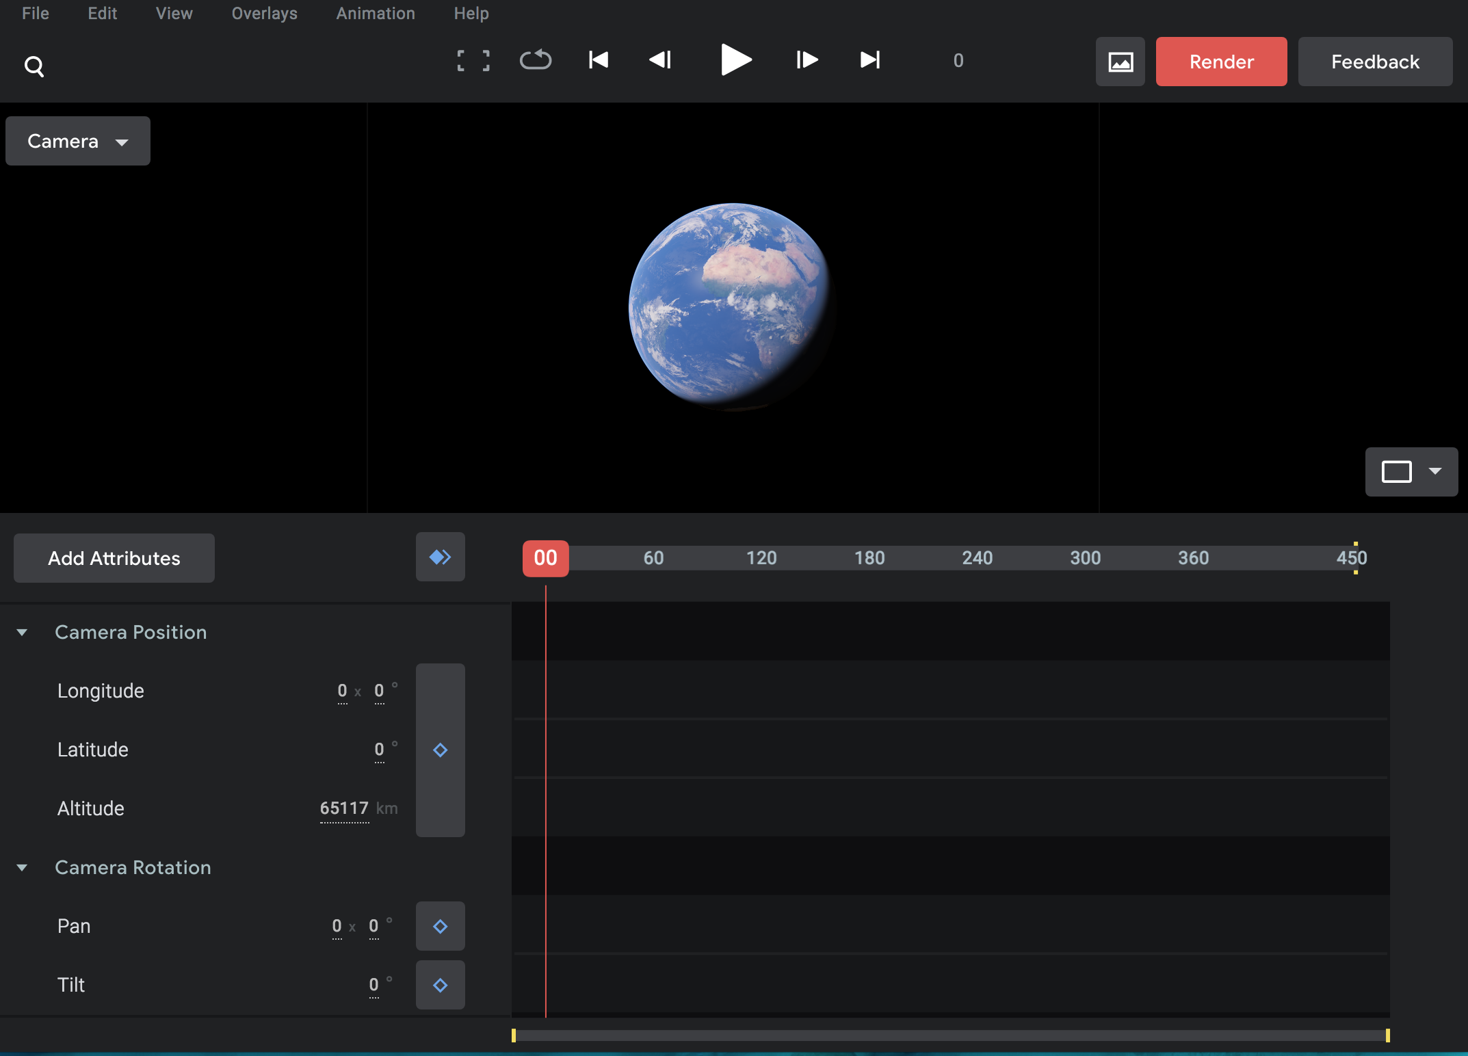This screenshot has width=1468, height=1056.
Task: Toggle keyframe for Camera Position
Action: point(440,750)
